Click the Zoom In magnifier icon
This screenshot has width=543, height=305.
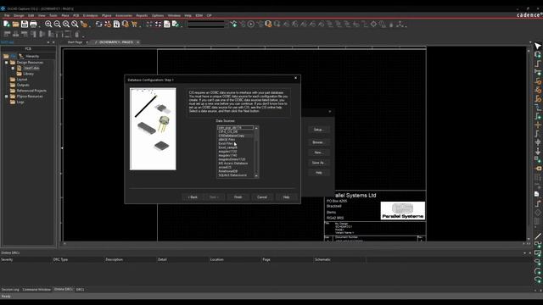48,24
